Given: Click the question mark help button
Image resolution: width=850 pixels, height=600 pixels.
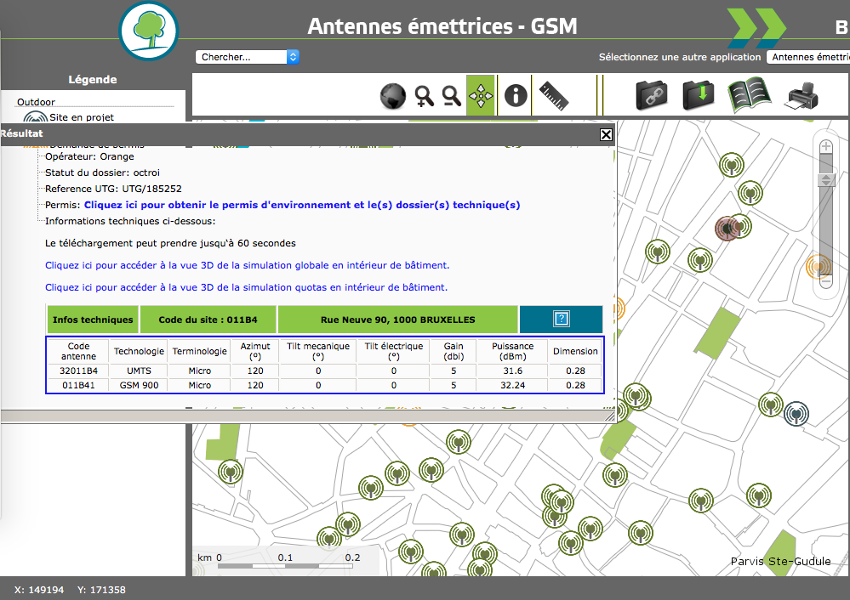Looking at the screenshot, I should pyautogui.click(x=561, y=320).
